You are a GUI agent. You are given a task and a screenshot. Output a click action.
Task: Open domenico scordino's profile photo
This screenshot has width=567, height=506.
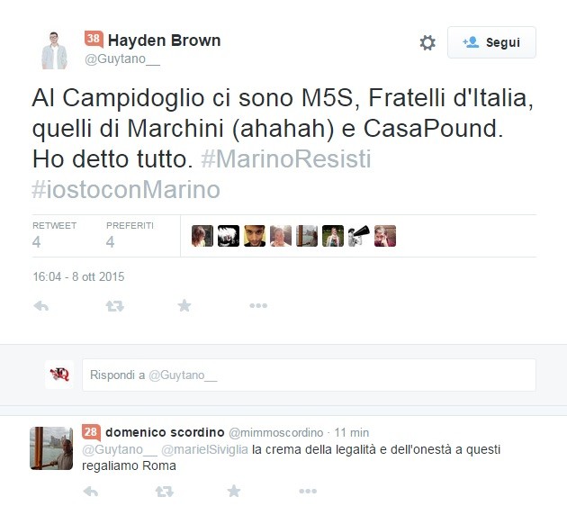51,448
